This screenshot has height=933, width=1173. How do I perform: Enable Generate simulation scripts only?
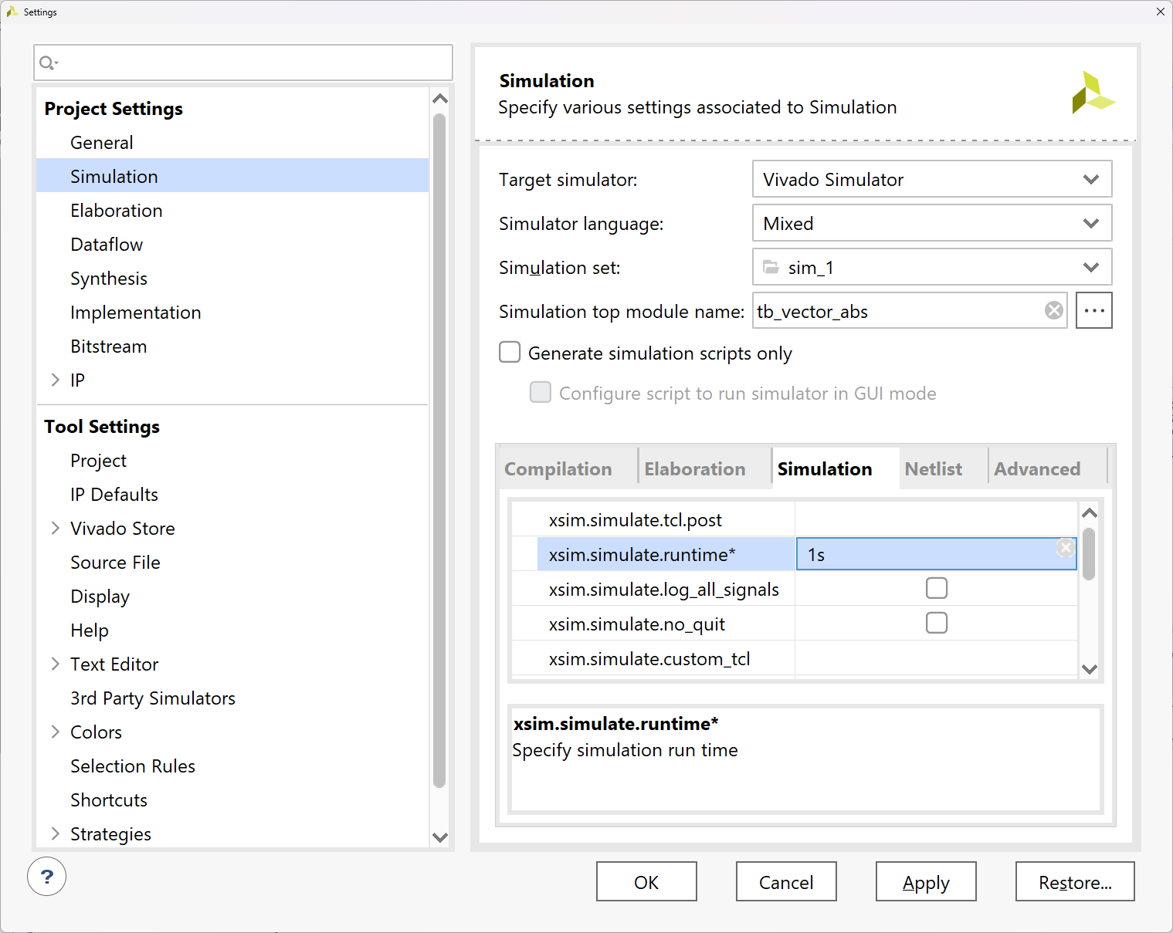(x=510, y=353)
